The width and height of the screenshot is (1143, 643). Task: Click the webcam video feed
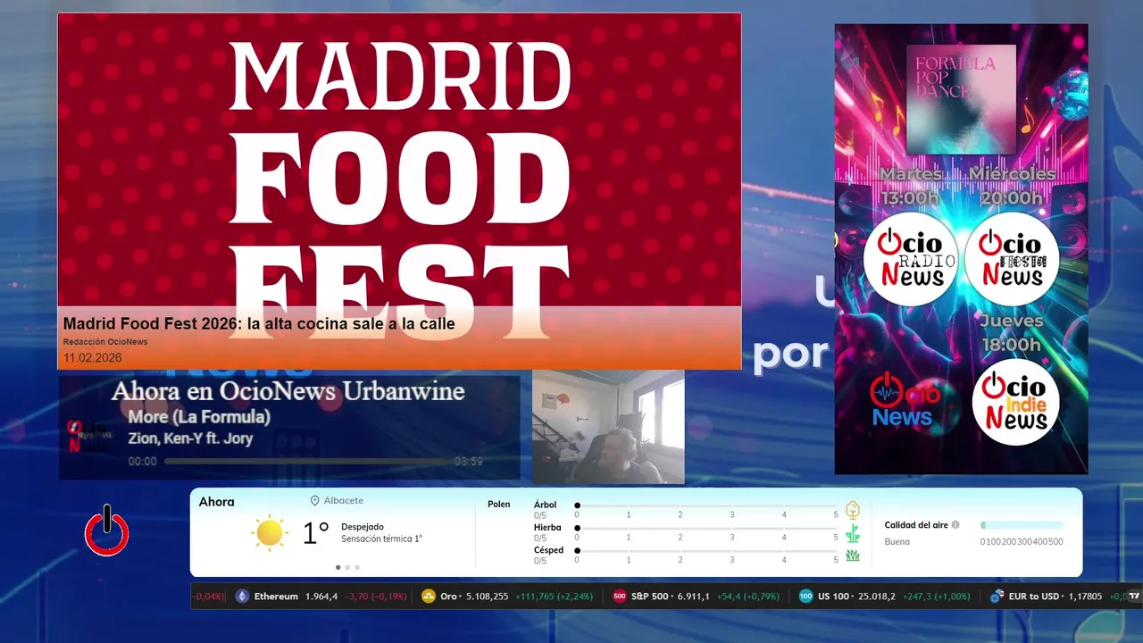coord(608,427)
